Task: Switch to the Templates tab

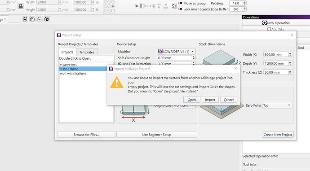Action: pos(87,52)
